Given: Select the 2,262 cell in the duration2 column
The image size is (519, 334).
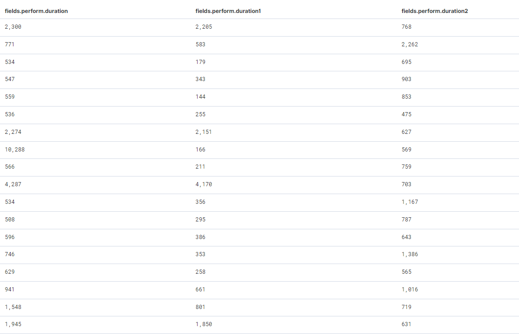Looking at the screenshot, I should click(x=410, y=44).
